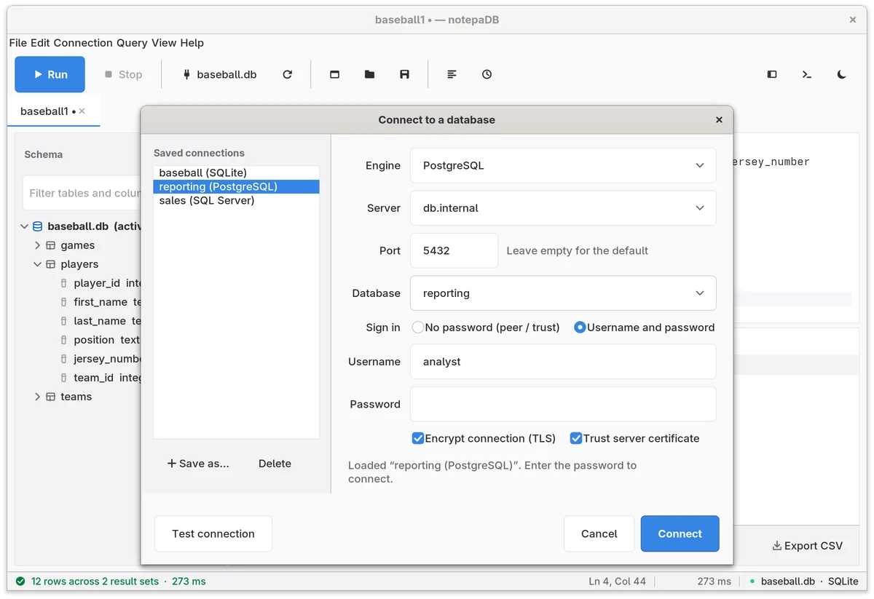Click the format query icon

[x=452, y=74]
